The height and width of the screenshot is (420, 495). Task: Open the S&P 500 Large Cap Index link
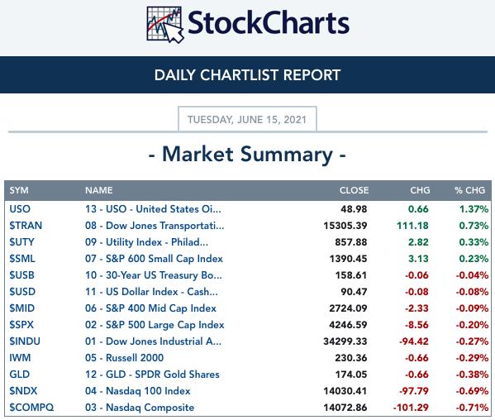155,325
